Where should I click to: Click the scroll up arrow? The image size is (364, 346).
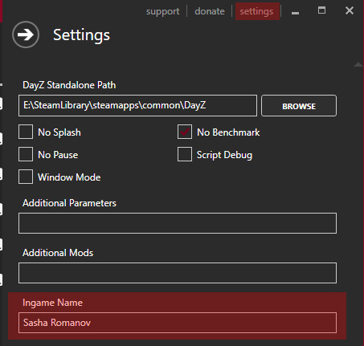tap(358, 64)
